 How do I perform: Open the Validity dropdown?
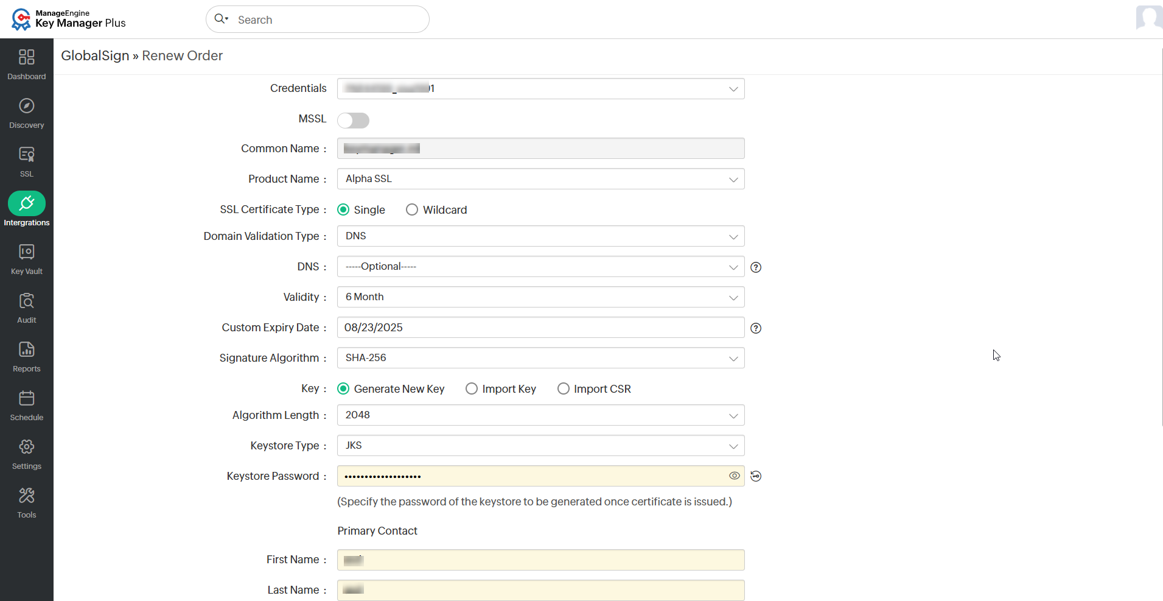541,297
